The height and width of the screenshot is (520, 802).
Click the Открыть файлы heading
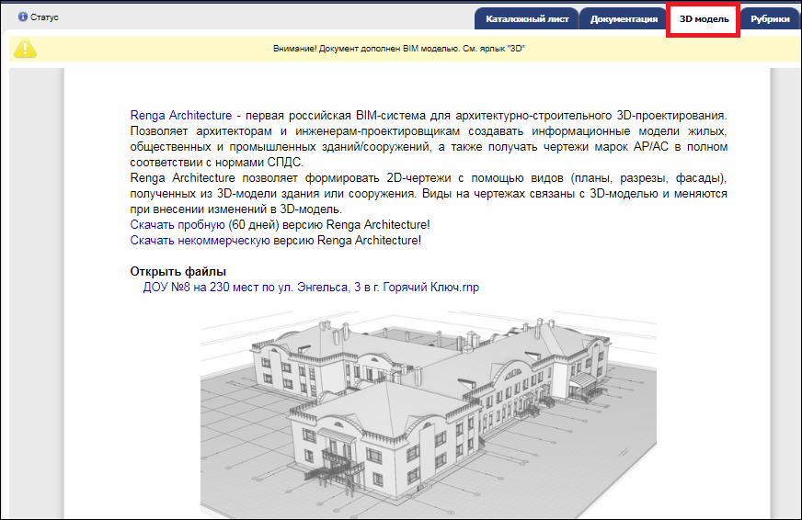point(178,272)
